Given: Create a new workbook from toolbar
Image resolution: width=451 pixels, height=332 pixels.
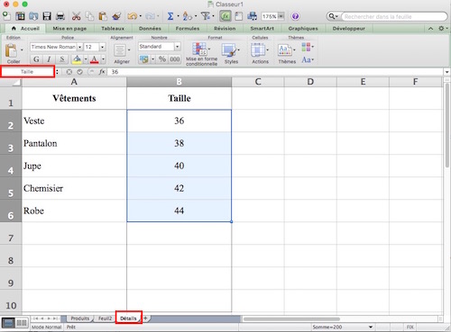Looking at the screenshot, I should pyautogui.click(x=6, y=15).
